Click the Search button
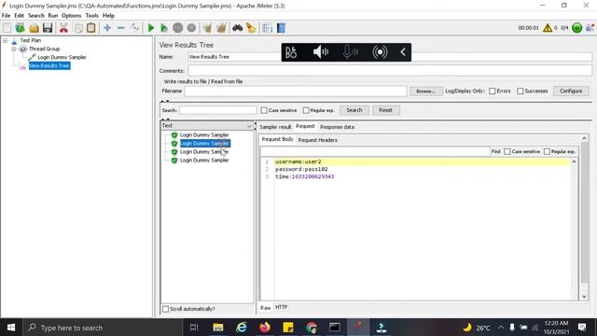Screen dimensions: 597x336 coord(354,110)
